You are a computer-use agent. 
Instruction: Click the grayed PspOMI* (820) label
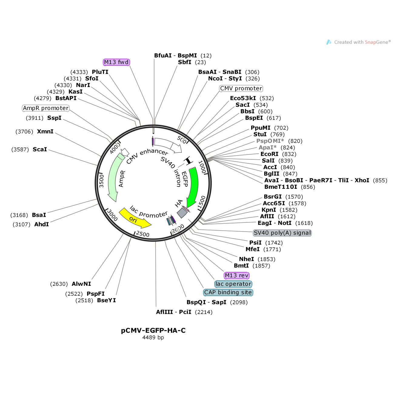(279, 141)
